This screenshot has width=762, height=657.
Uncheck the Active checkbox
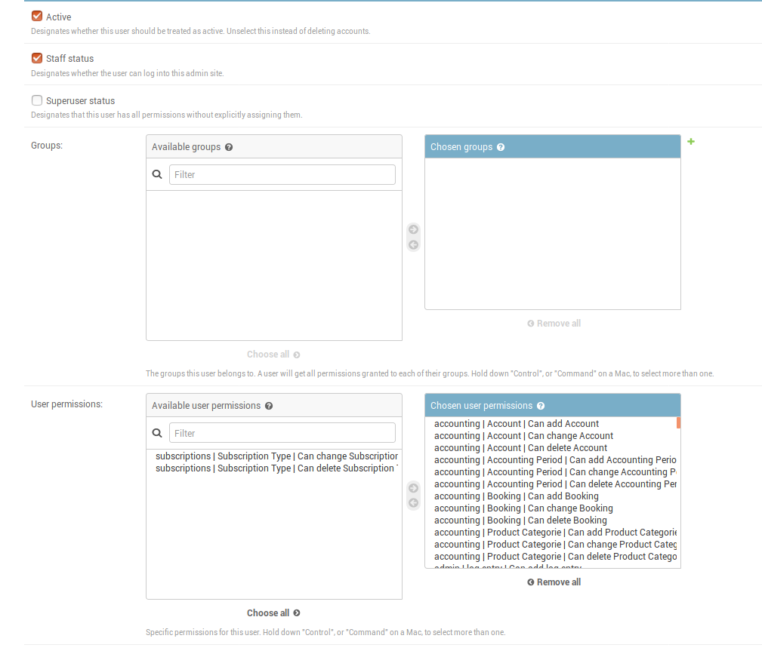click(37, 16)
